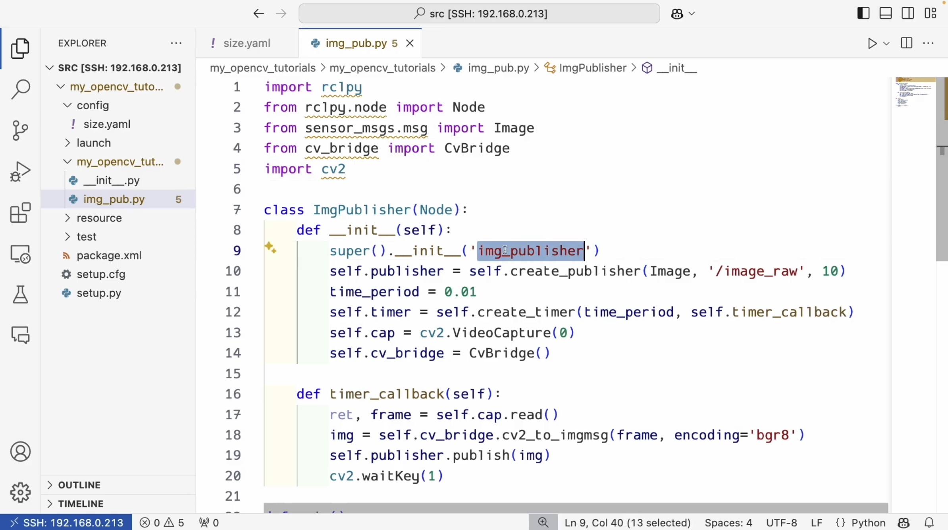This screenshot has height=530, width=948.
Task: Open the Testing flask view
Action: [x=20, y=295]
